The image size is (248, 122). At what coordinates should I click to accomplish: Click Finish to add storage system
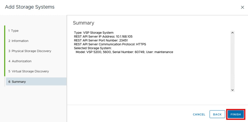[x=236, y=114]
